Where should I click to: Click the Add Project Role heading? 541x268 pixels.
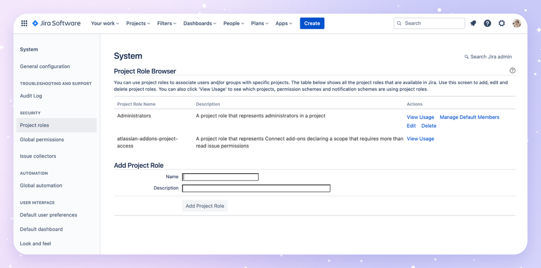139,165
